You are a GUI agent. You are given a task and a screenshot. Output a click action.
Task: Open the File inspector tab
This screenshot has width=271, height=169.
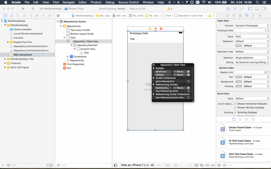228,16
